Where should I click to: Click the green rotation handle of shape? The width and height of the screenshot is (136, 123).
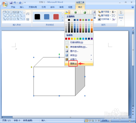(59, 54)
